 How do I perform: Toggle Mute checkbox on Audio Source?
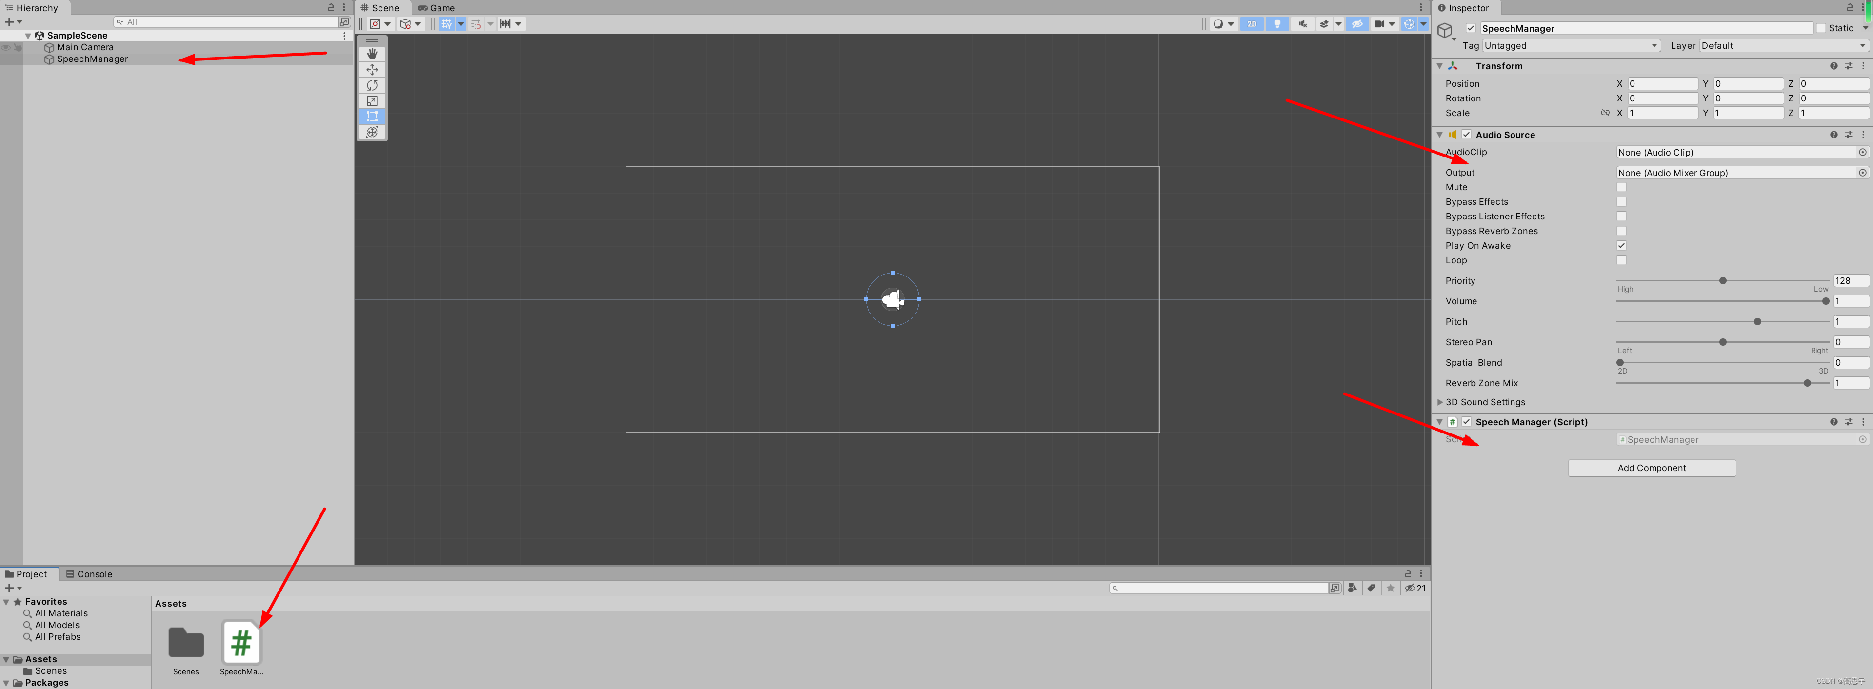coord(1620,186)
